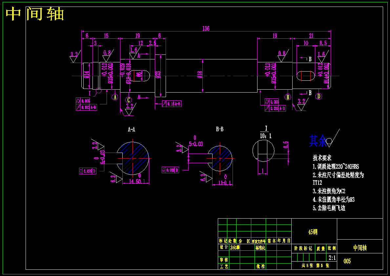Viewport: 390px width, 276px height.
Task: Click the datum C circle marker
Action: pos(129,100)
